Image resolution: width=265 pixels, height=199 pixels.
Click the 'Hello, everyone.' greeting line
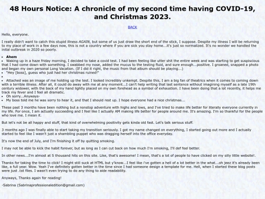click(x=15, y=34)
